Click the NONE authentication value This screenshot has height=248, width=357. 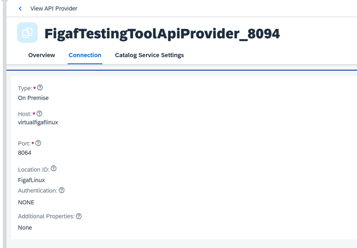click(x=26, y=202)
